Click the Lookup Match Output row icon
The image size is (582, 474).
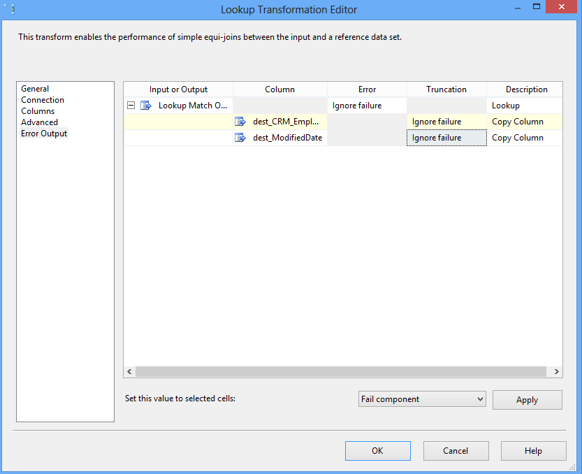[x=146, y=106]
